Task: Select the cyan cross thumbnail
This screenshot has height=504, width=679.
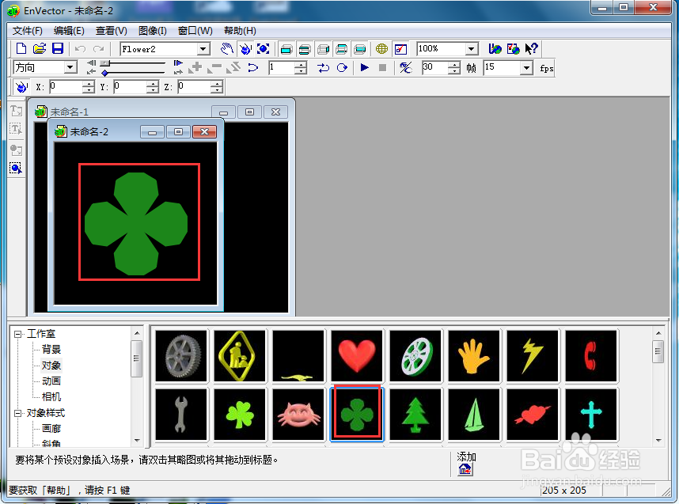Action: [x=591, y=415]
